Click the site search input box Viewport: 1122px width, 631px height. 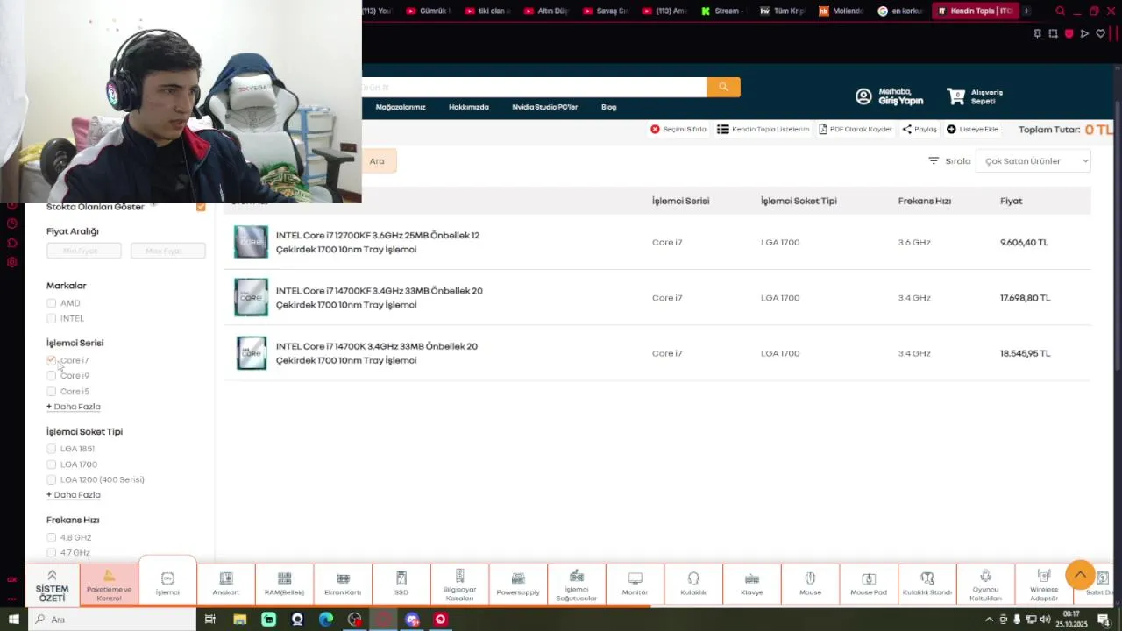(534, 87)
